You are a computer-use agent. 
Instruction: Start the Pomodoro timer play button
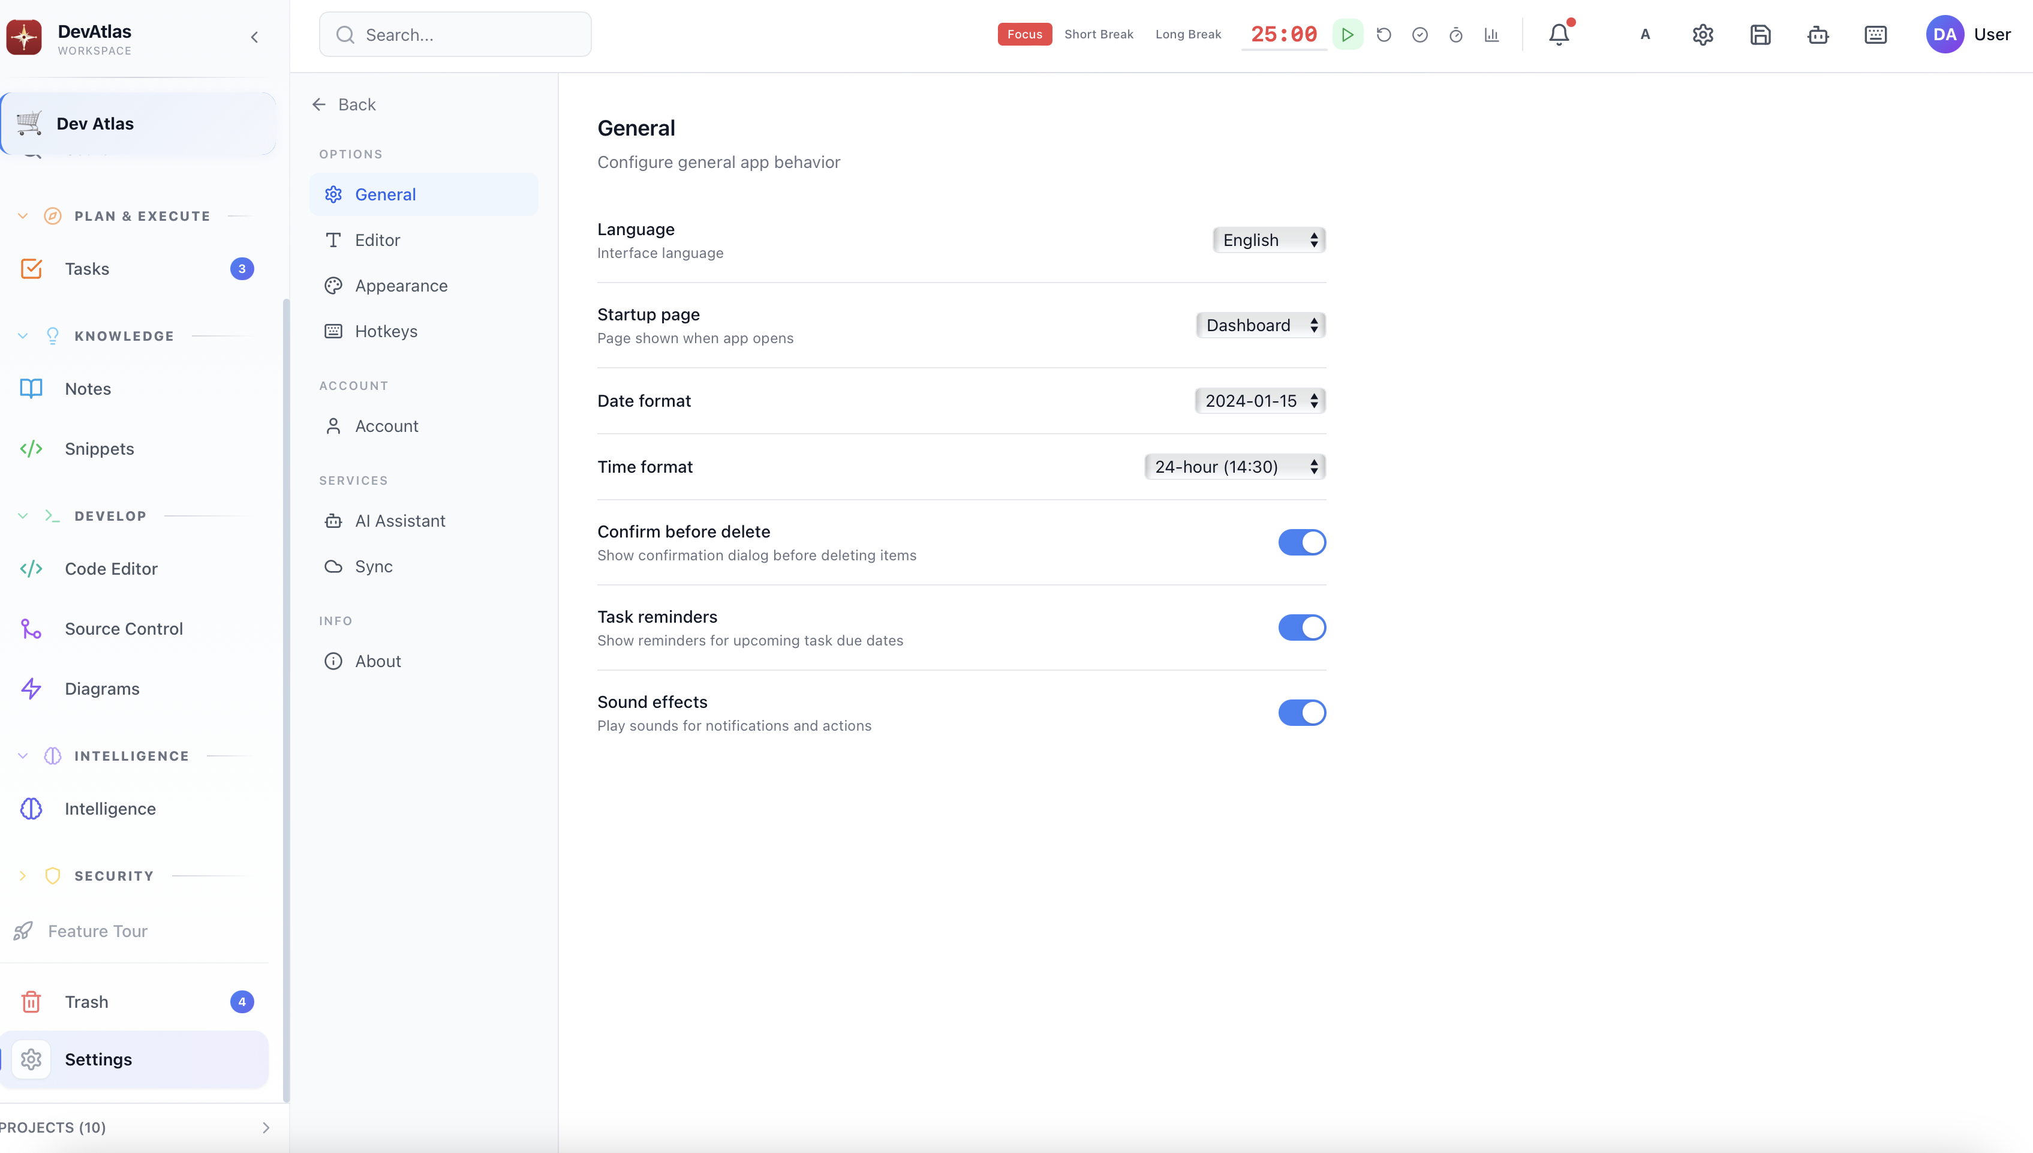point(1348,34)
